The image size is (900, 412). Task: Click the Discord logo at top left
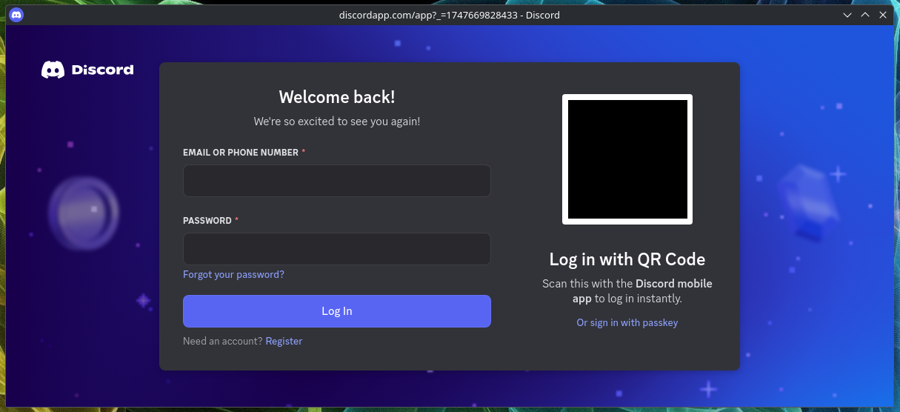87,70
